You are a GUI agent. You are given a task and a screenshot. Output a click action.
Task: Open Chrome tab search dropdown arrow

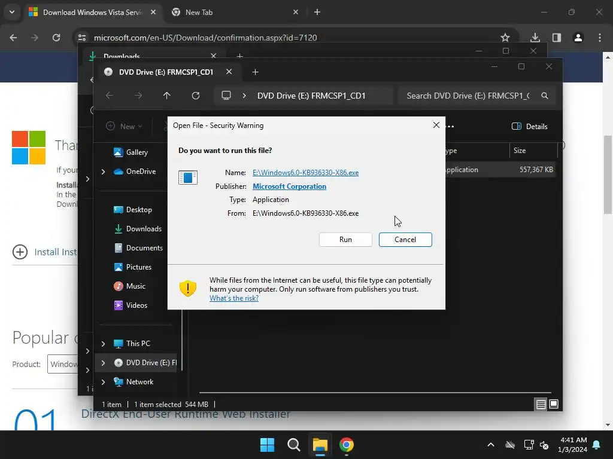point(12,12)
